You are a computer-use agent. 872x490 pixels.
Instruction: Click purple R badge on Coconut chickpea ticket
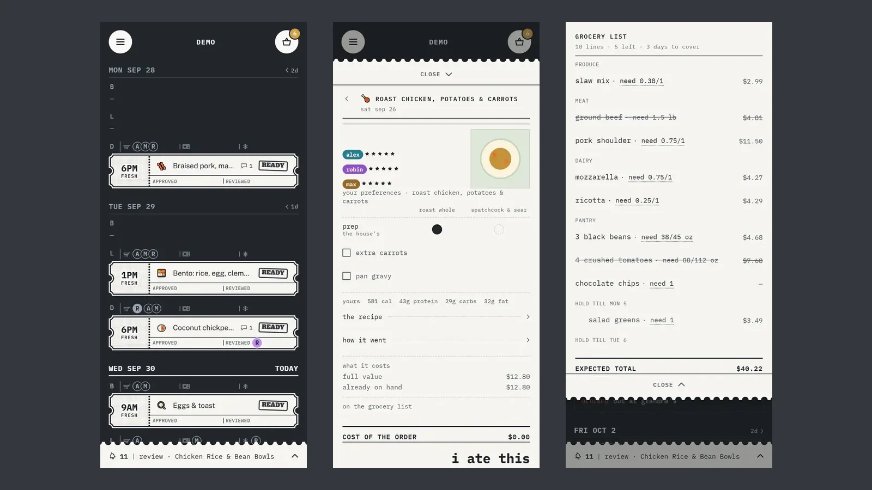coord(257,342)
